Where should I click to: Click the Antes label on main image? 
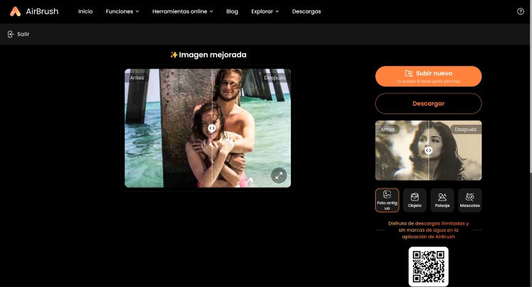click(137, 77)
